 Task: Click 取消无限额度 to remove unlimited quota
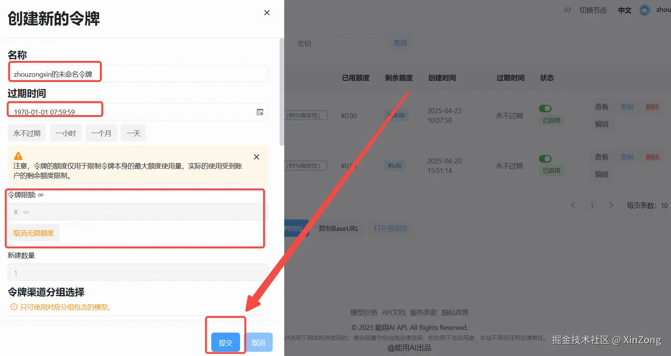click(x=33, y=232)
